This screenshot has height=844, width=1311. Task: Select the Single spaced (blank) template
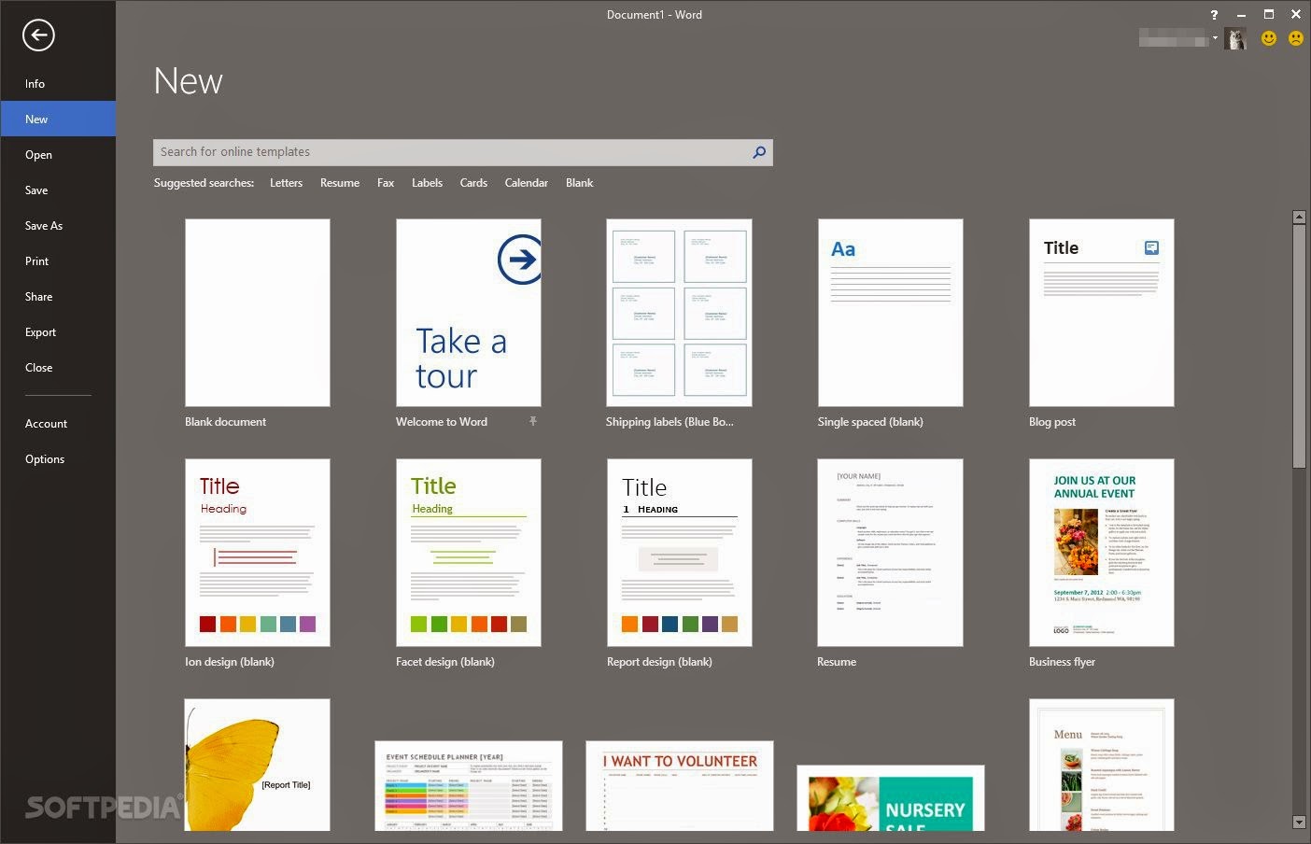pyautogui.click(x=891, y=313)
